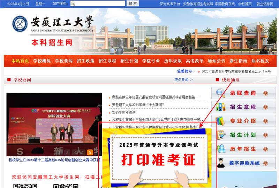Image resolution: width=279 pixels, height=188 pixels.
Task: Open news 我校学生在第十三届全国大学生GIS应用技能大赛
Action: pyautogui.click(x=158, y=120)
